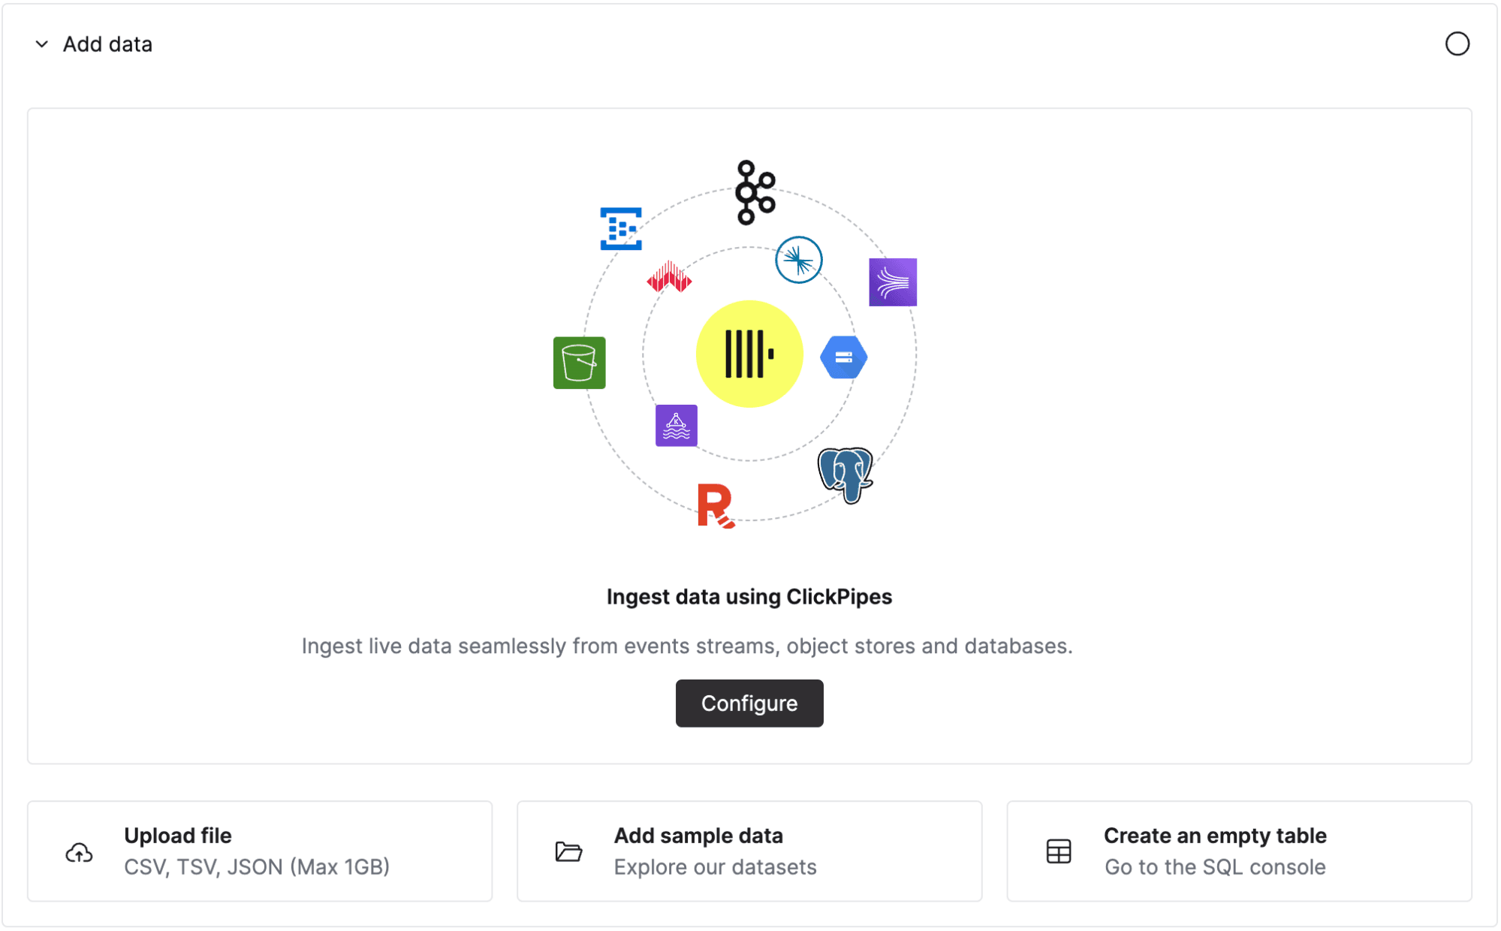Click the table grid icon

click(1058, 851)
